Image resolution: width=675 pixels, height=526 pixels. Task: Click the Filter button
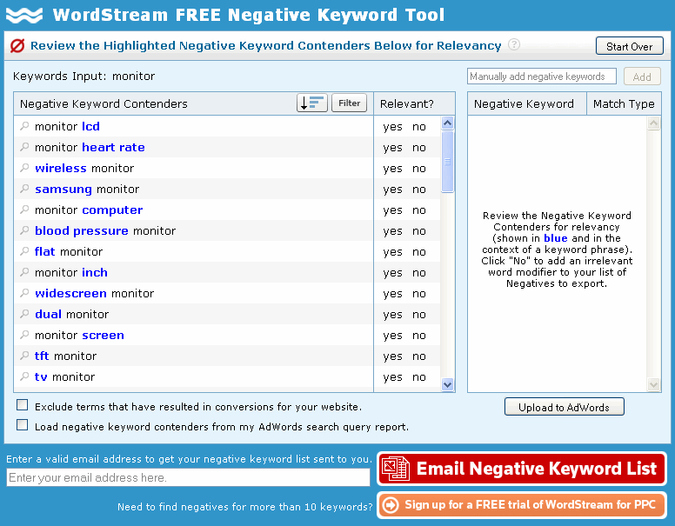pos(349,103)
